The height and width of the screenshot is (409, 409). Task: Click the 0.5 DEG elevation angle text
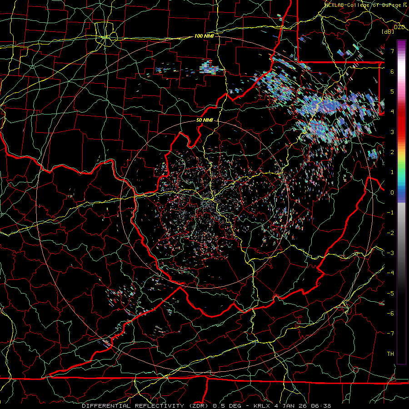point(228,406)
